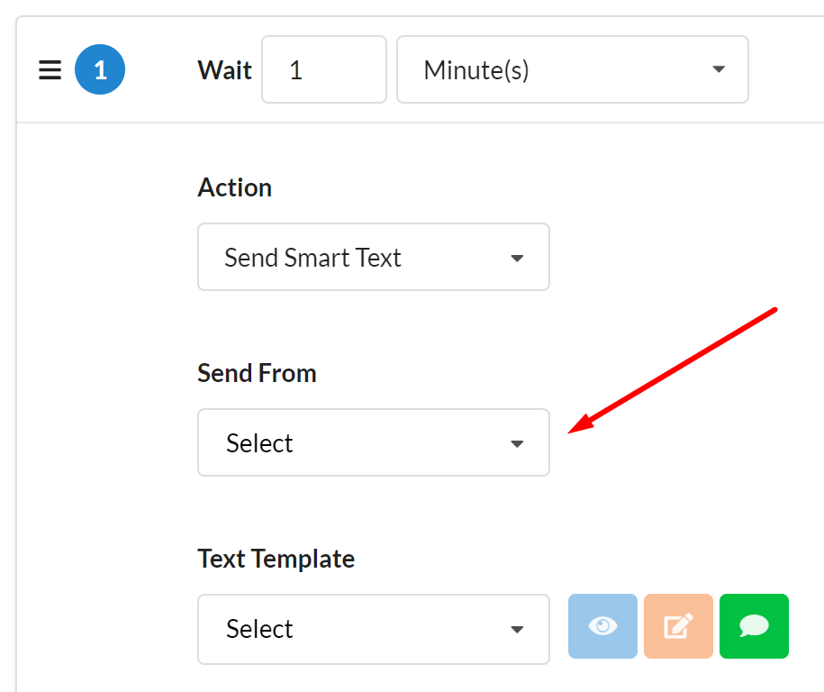The height and width of the screenshot is (692, 824).
Task: Click the red arrow annotation
Action: pos(675,368)
